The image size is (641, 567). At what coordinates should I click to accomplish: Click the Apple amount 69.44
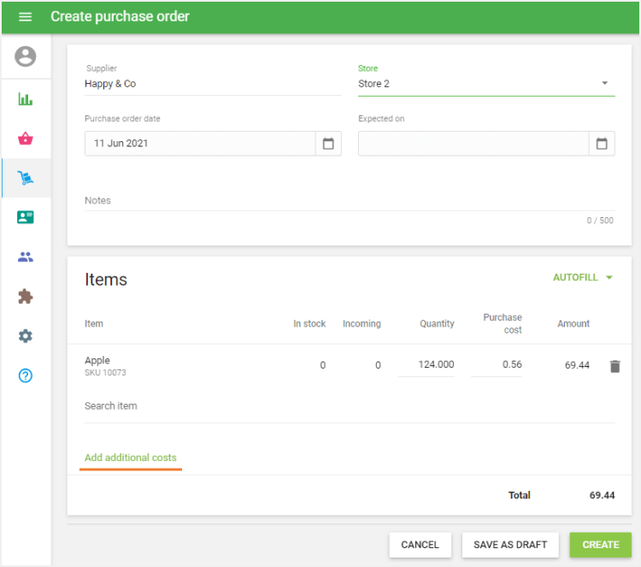coord(577,365)
